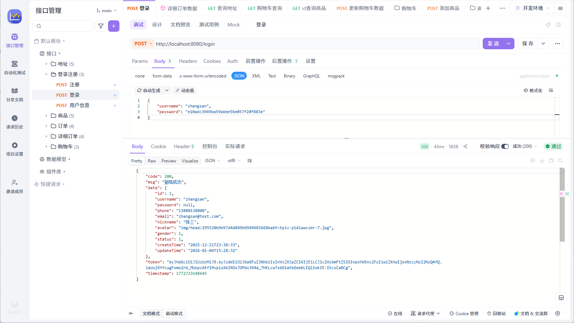The width and height of the screenshot is (574, 323).
Task: Open the 开发环境 environment dropdown
Action: tap(532, 8)
